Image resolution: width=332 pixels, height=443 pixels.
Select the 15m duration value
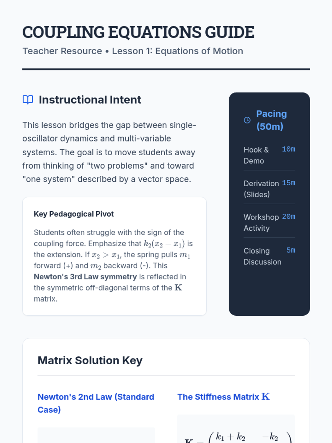(x=288, y=183)
